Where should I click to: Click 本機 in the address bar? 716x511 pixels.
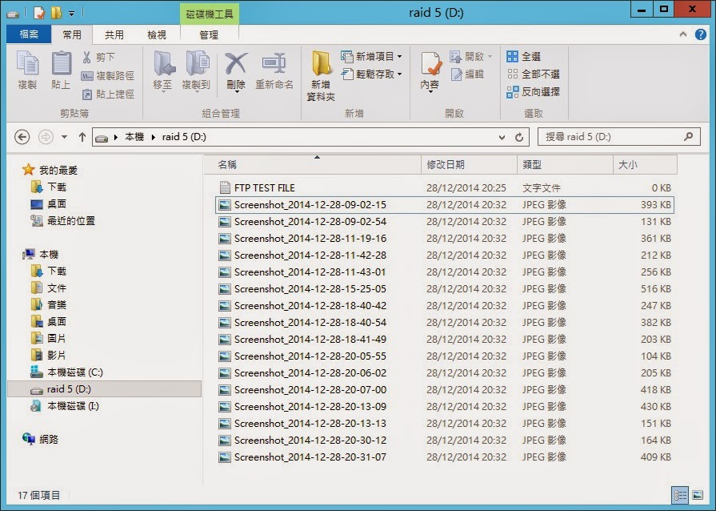click(134, 137)
